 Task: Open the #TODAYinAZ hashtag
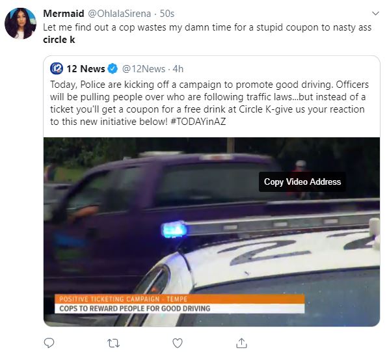pos(198,122)
